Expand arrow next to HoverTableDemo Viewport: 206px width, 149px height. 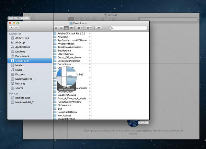[x=90, y=112]
